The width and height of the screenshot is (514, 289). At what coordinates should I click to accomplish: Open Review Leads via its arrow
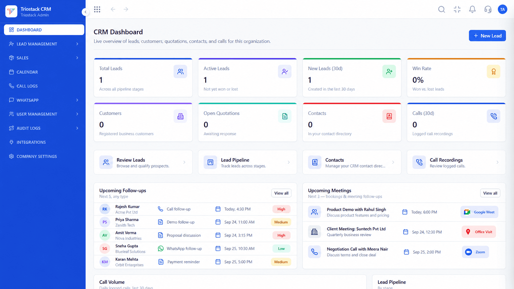(184, 162)
